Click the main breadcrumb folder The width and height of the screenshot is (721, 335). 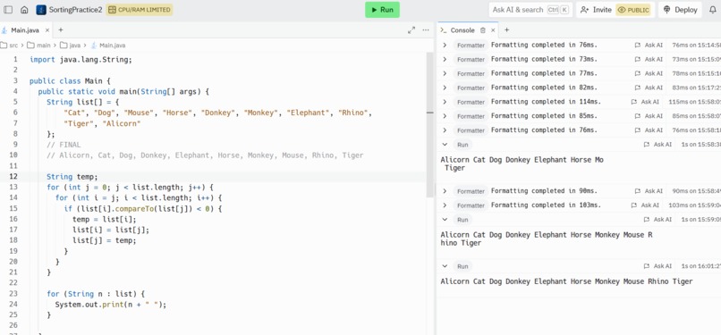point(38,46)
